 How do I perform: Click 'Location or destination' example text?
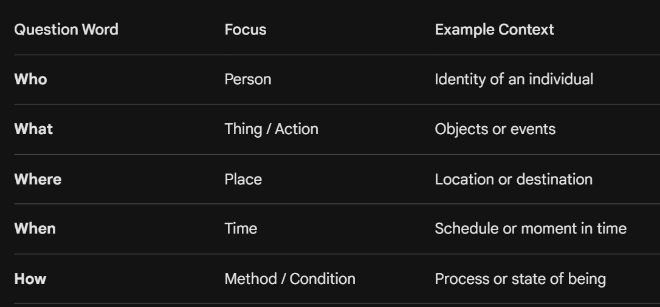[513, 179]
